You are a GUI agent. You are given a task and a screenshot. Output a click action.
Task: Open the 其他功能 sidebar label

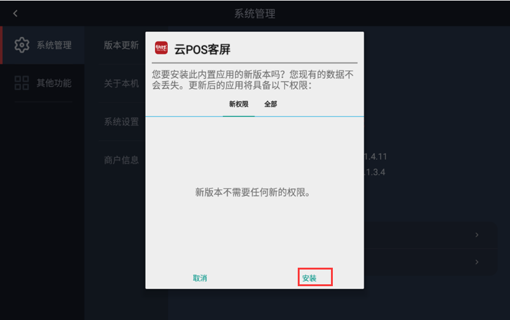pyautogui.click(x=54, y=83)
